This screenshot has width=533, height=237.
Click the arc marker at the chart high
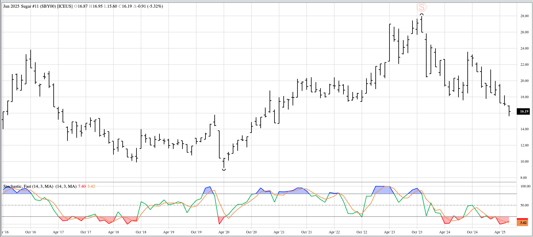tap(422, 14)
